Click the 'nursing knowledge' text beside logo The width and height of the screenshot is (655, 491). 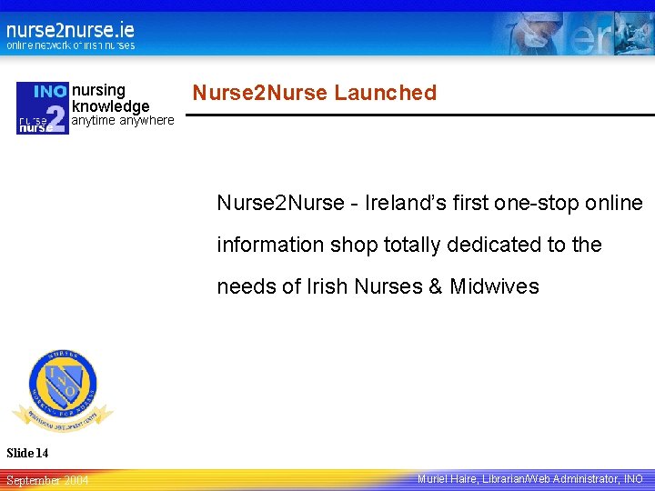(x=111, y=98)
